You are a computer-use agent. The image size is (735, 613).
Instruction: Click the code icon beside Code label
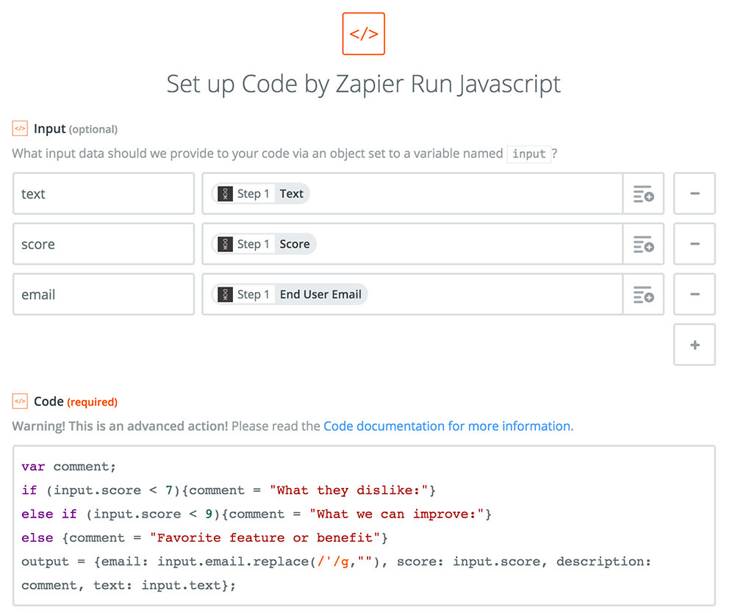click(x=20, y=401)
